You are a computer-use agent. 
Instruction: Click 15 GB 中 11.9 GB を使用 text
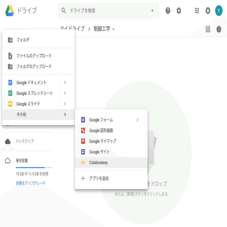coord(32,174)
